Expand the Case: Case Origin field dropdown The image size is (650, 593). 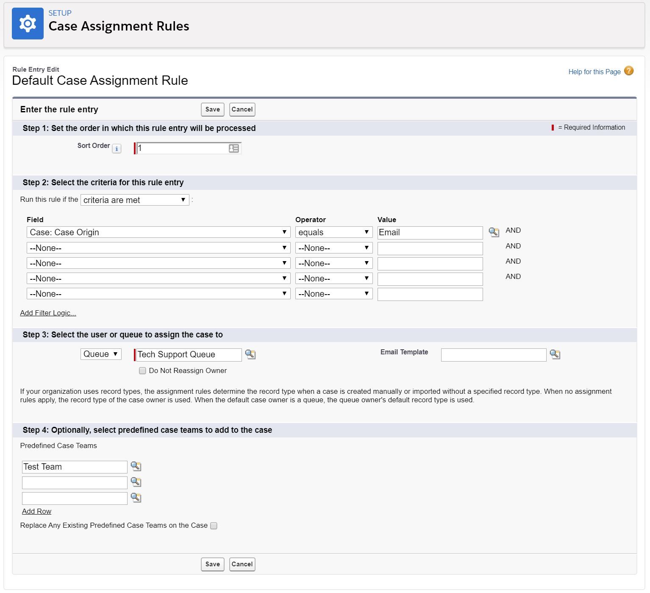point(158,232)
